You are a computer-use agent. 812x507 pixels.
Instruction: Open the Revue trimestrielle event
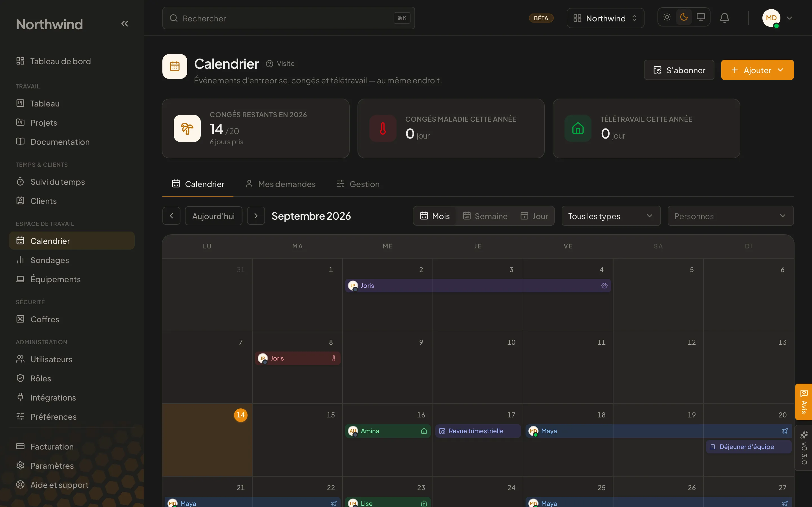(478, 431)
